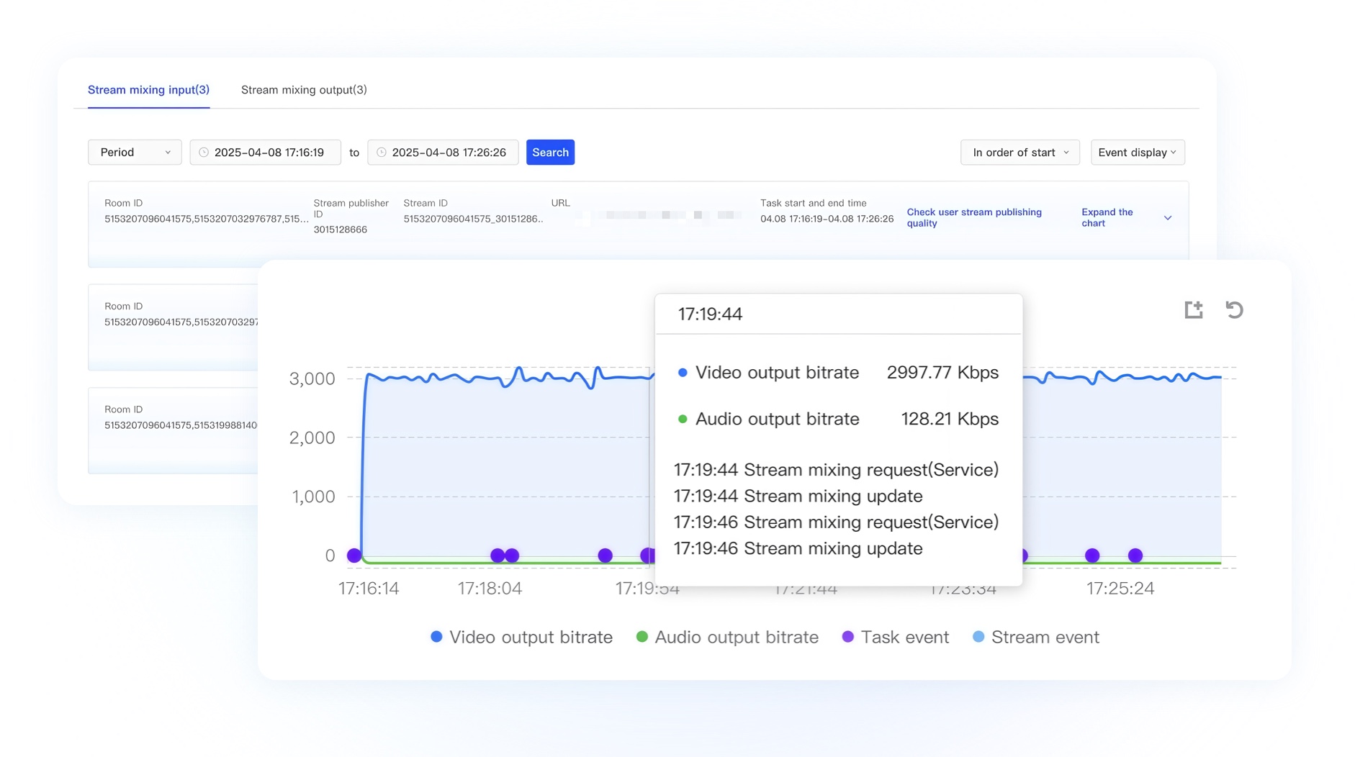Toggle Stream event legend item
Screen dimensions: 1355x757
tap(1035, 637)
